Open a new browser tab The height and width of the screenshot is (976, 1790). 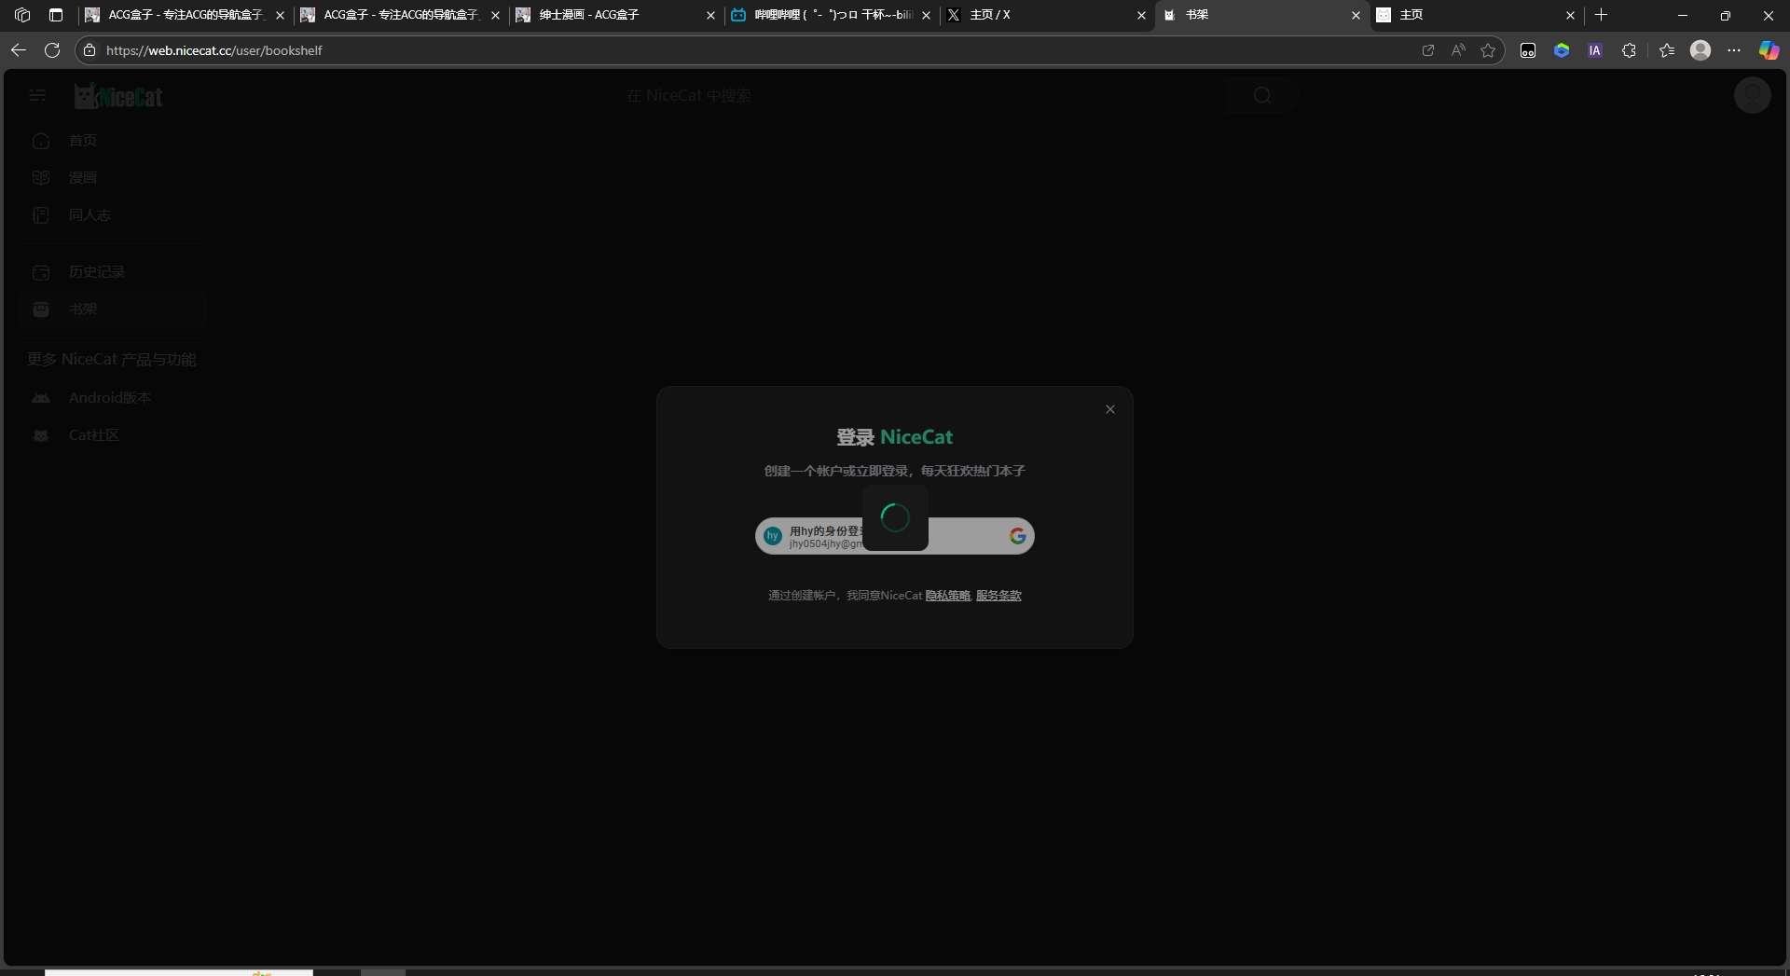(1601, 15)
